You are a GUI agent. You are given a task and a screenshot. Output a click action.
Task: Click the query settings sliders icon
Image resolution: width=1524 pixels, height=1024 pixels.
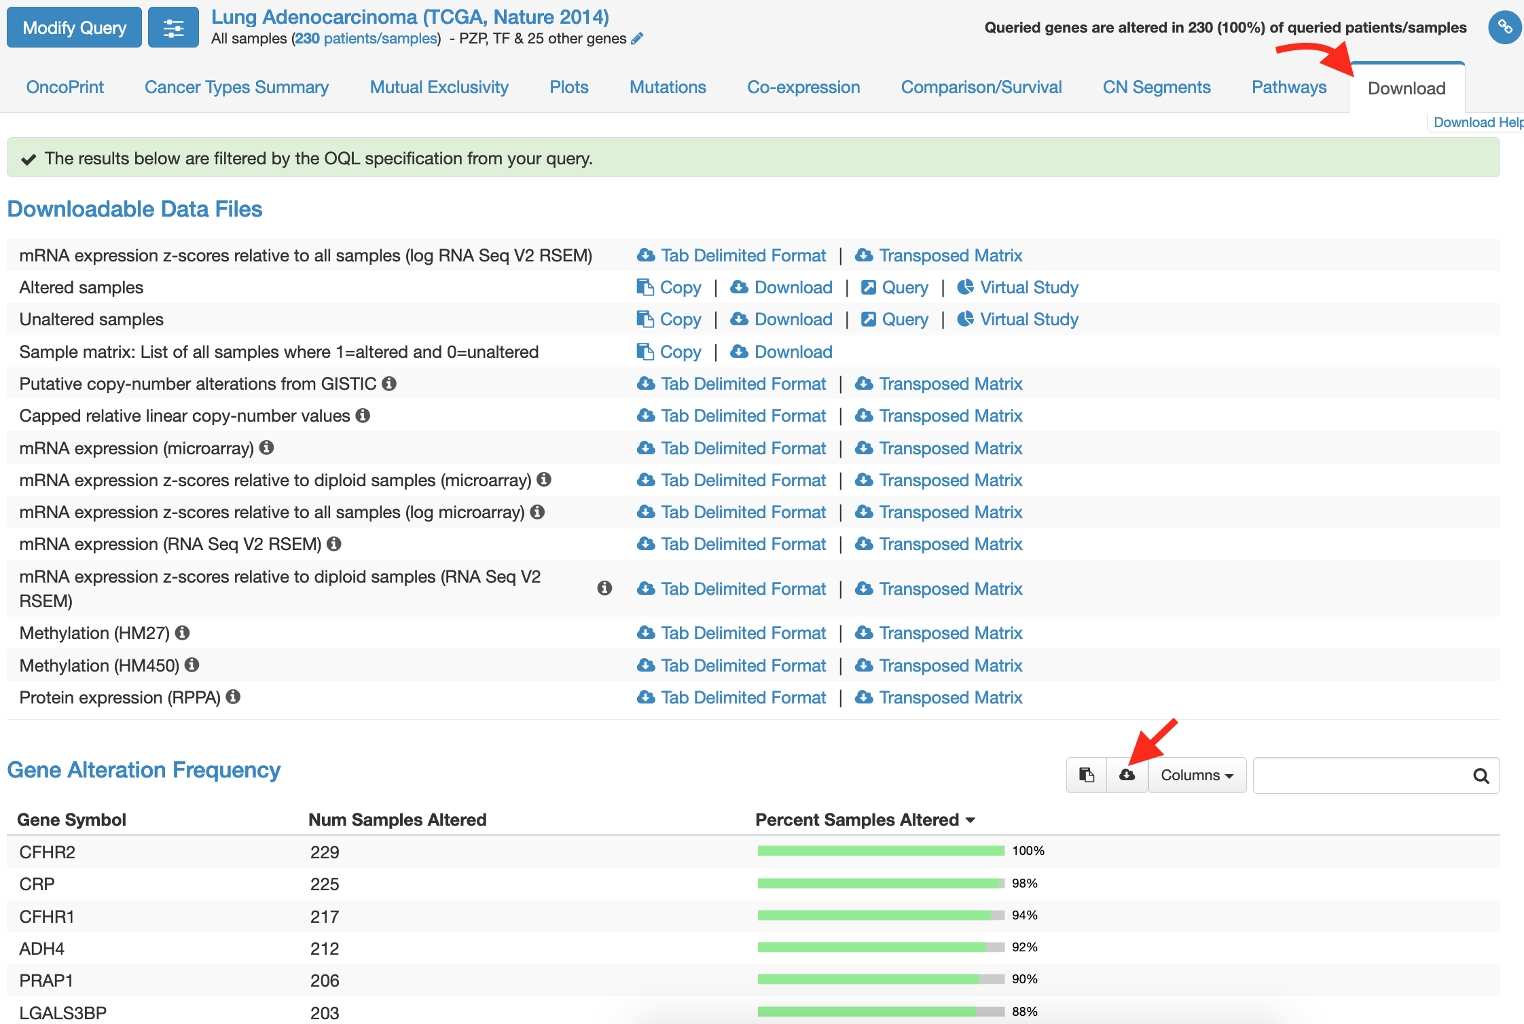tap(173, 28)
